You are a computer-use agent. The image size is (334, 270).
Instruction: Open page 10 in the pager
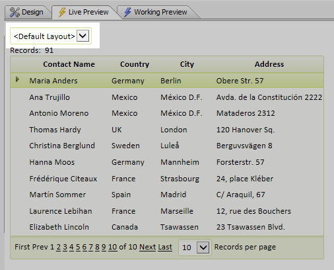(x=112, y=247)
